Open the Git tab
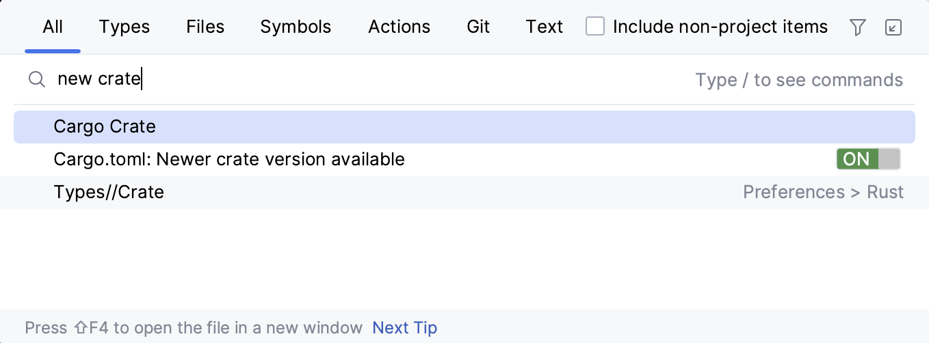The image size is (929, 343). (478, 27)
